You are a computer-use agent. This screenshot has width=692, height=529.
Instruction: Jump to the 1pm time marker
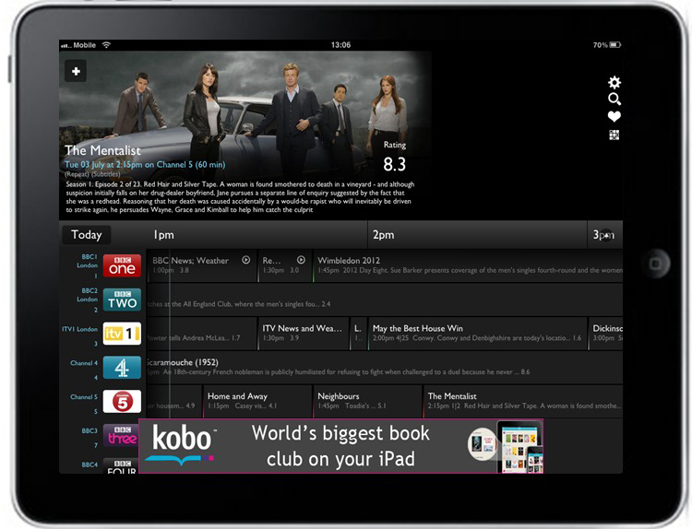click(x=163, y=235)
